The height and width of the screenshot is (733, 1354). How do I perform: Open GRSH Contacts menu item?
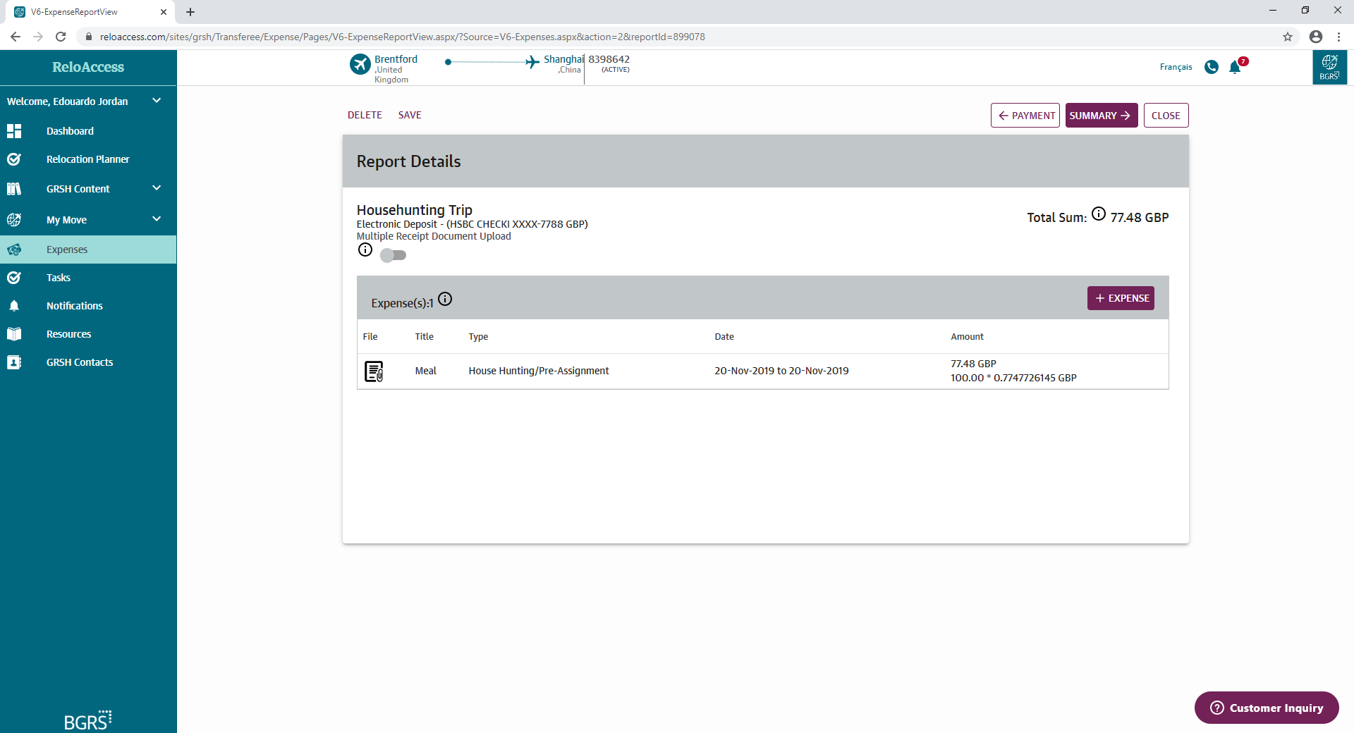(80, 362)
